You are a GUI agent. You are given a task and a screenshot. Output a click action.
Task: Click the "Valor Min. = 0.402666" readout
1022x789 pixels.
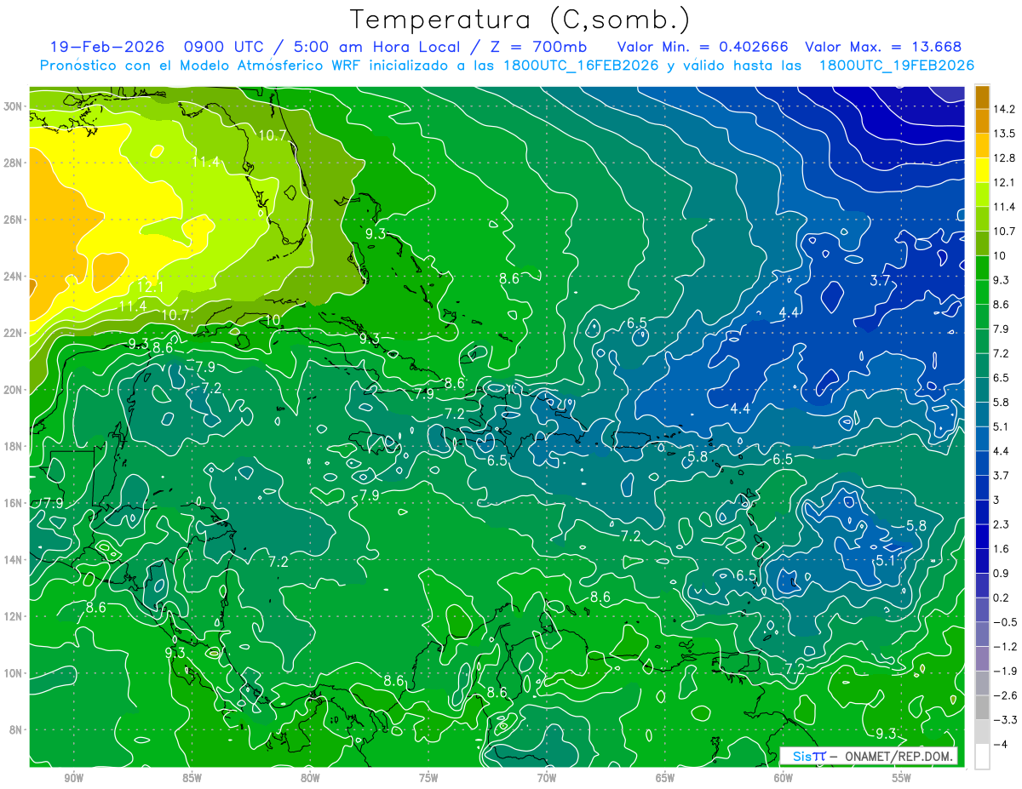pyautogui.click(x=703, y=47)
